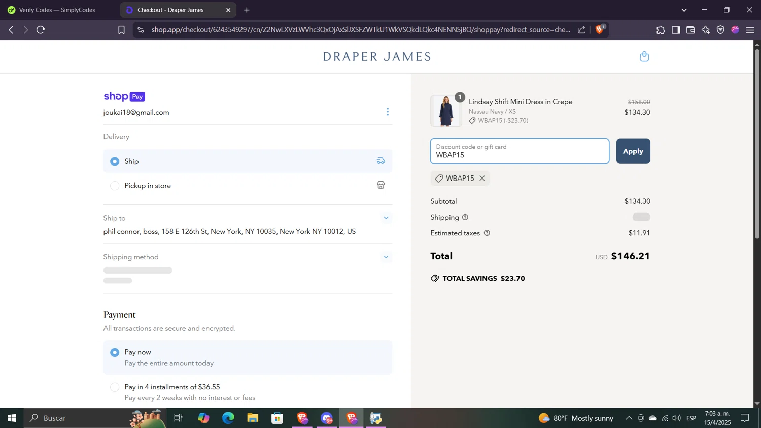
Task: Open the browser extensions puzzle icon
Action: tap(661, 30)
